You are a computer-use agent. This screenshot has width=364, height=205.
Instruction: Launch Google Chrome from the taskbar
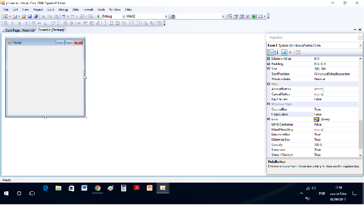tap(97, 188)
